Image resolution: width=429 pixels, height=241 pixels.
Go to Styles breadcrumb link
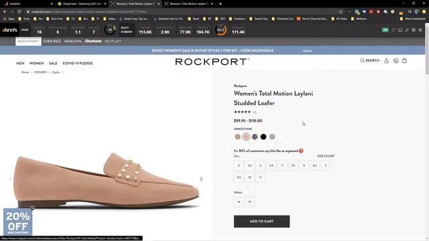[x=56, y=72]
